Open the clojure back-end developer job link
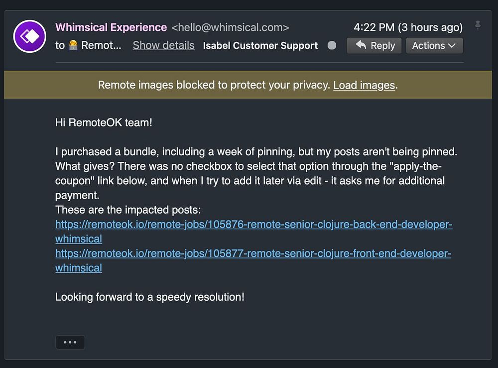This screenshot has height=368, width=498. click(x=253, y=225)
